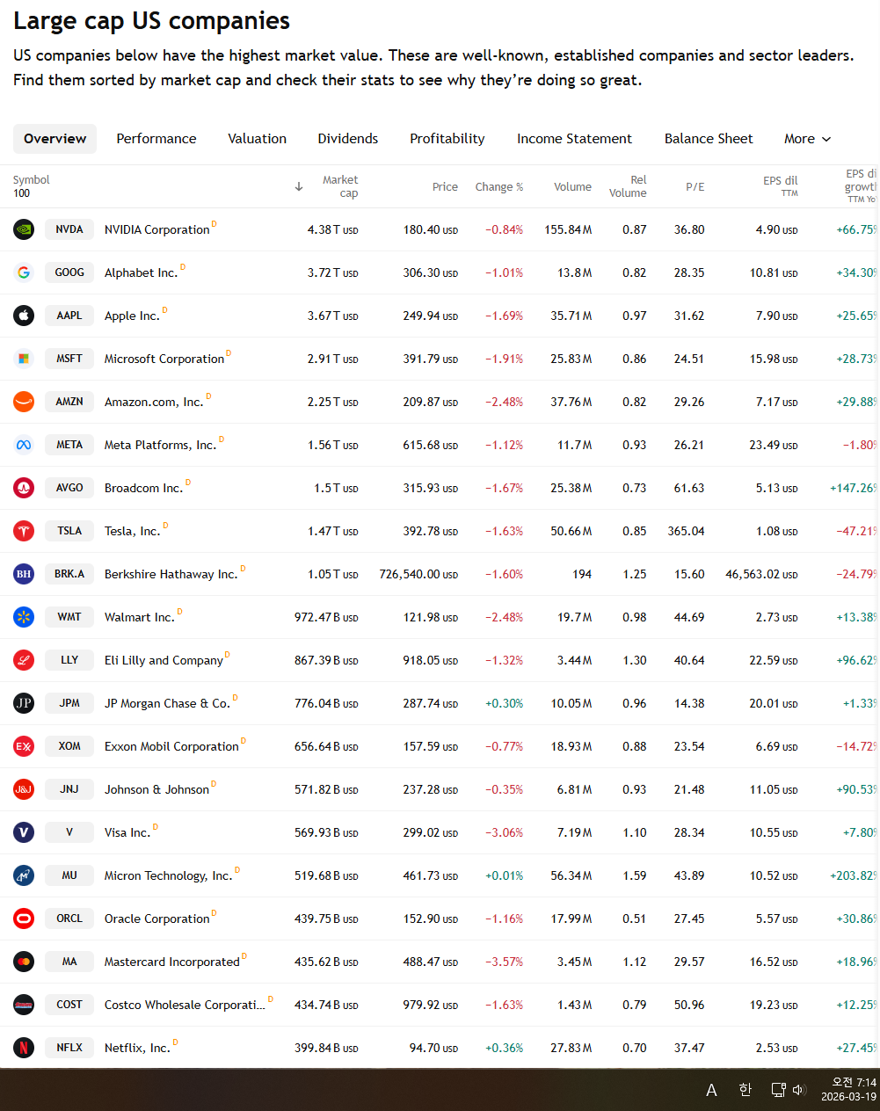Open the Profitability tab
The image size is (880, 1111).
coord(447,139)
